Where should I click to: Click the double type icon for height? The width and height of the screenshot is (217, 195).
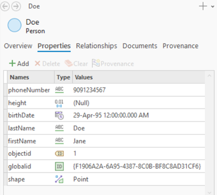coord(59,103)
